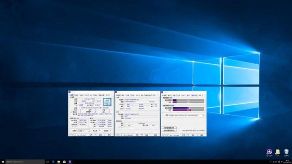292x164 pixels.
Task: Close the right CPU-Z benchmark window
Action: pos(204,92)
